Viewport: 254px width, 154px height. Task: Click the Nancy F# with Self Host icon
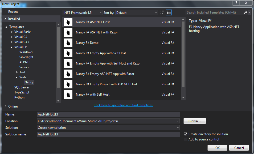(68, 94)
